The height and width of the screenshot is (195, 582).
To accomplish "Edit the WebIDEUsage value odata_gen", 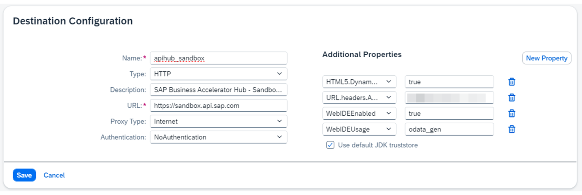I will click(449, 129).
